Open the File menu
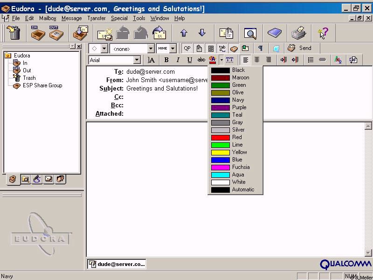Image resolution: width=373 pixels, height=280 pixels. (16, 18)
